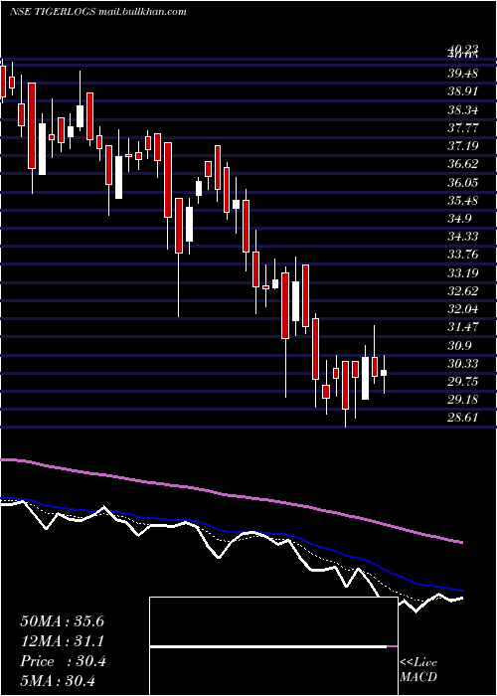Click the 32.62 price axis label
The height and width of the screenshot is (696, 497).
click(x=462, y=290)
